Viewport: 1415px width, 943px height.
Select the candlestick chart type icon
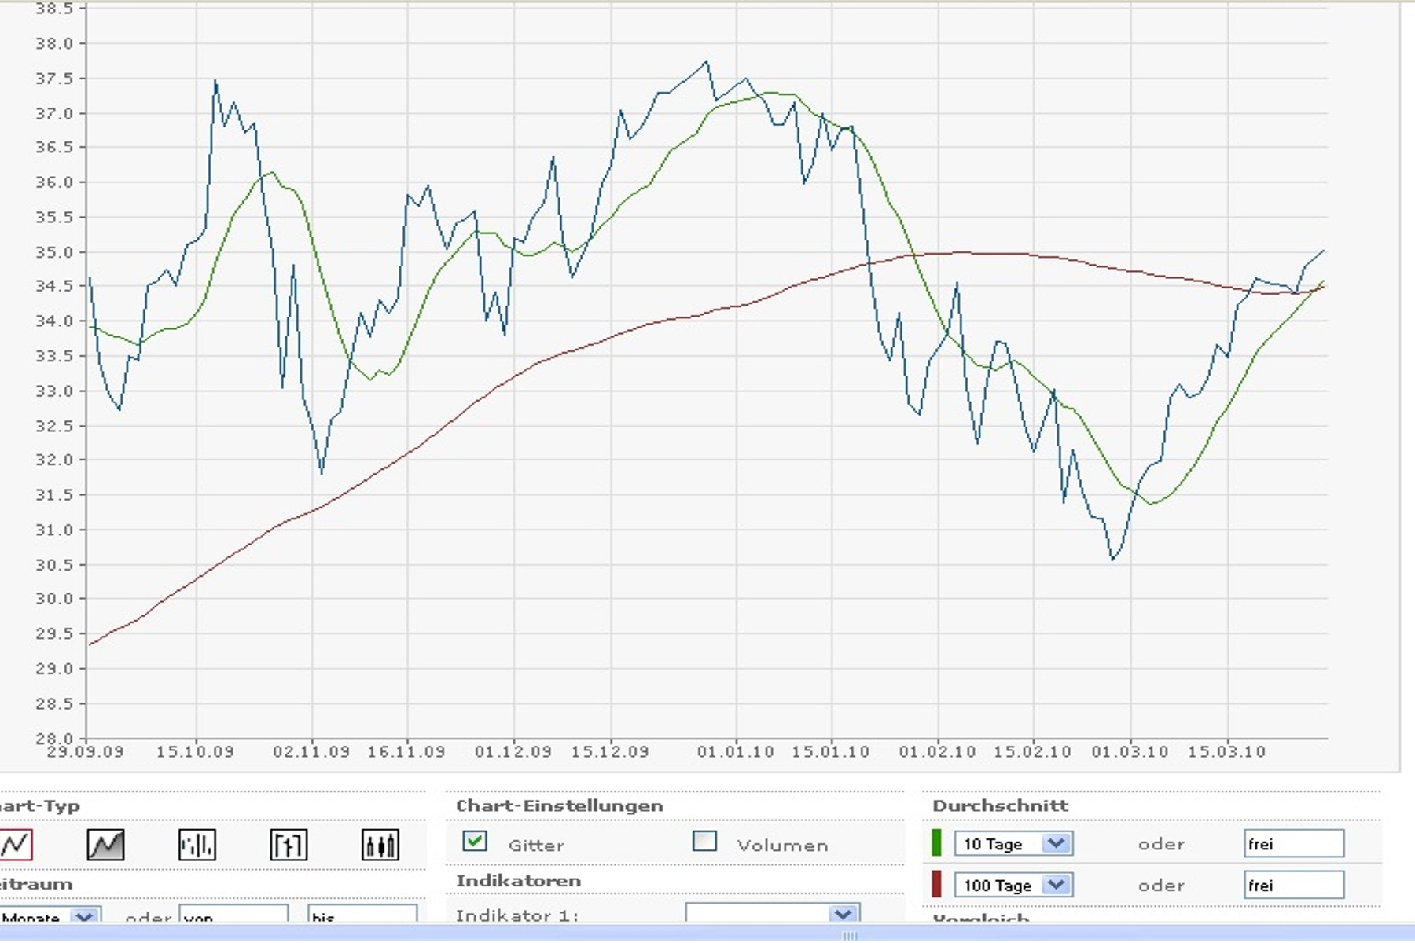[x=380, y=846]
